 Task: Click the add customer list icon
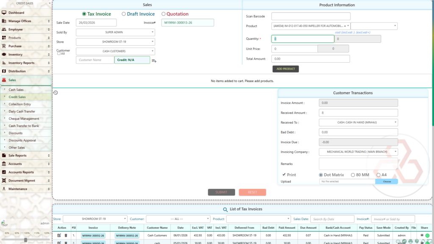coord(154,61)
